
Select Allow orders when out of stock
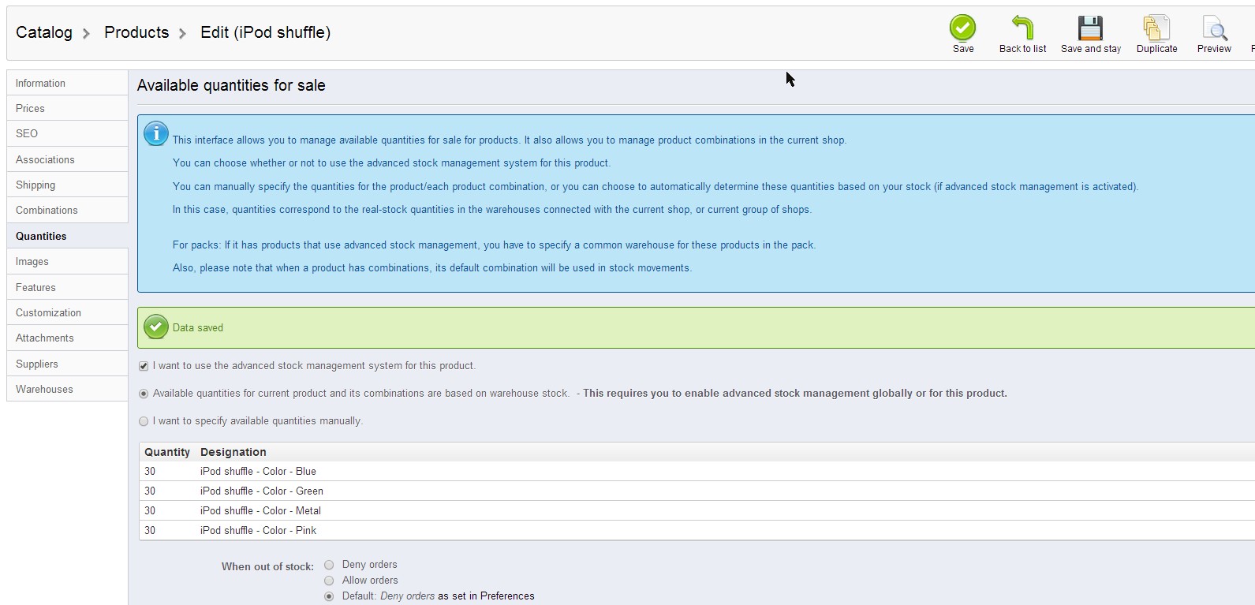[x=329, y=581]
